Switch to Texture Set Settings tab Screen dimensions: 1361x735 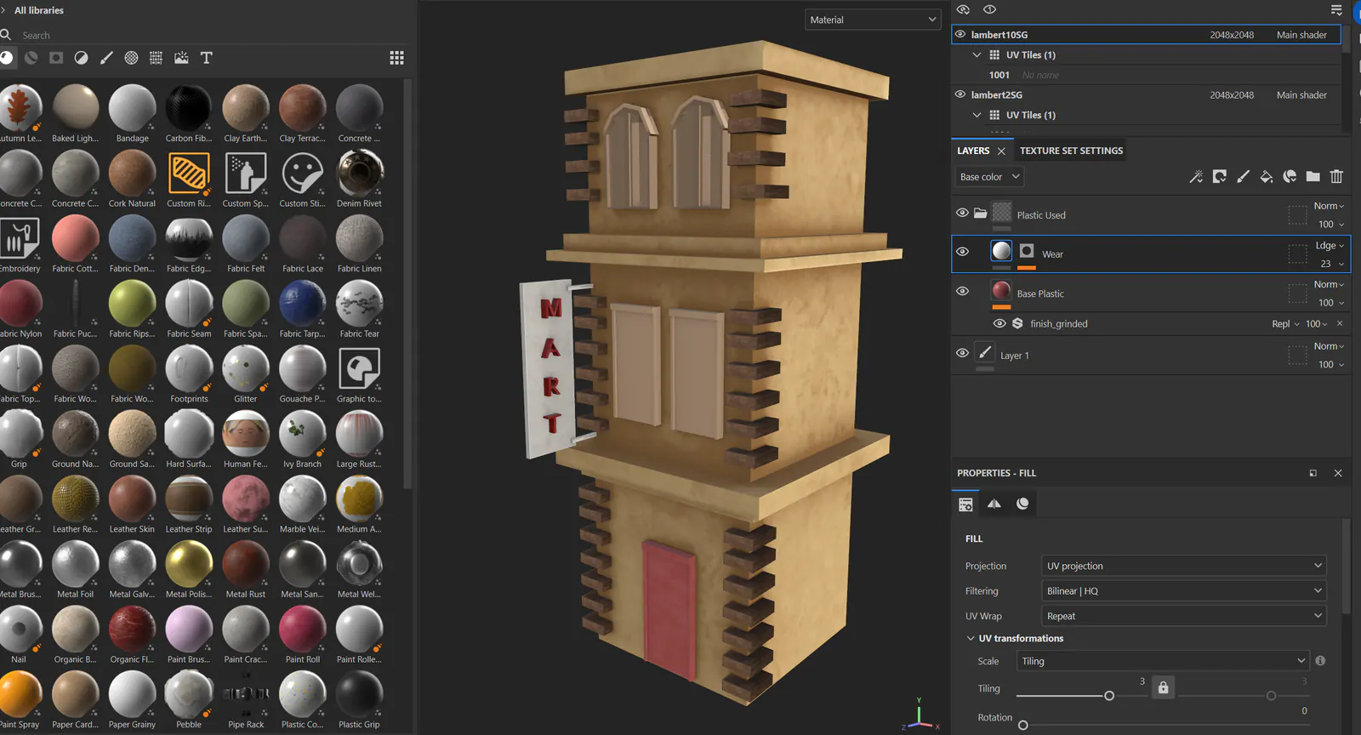[x=1071, y=151]
